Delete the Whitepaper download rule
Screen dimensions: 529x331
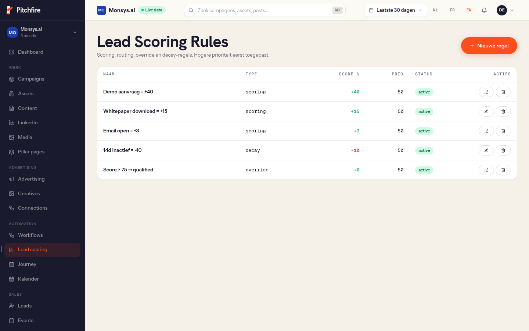point(503,111)
